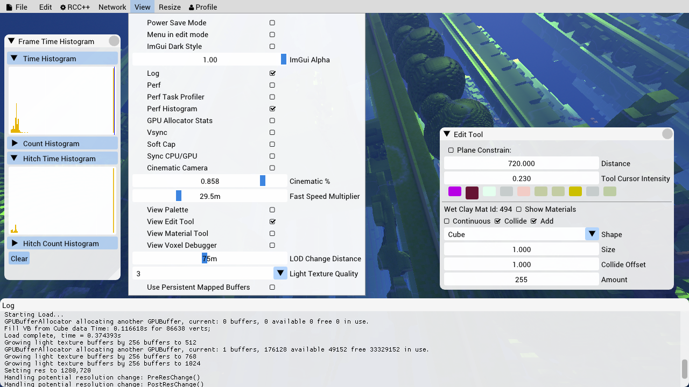Open the RCC++ menu

click(x=75, y=7)
